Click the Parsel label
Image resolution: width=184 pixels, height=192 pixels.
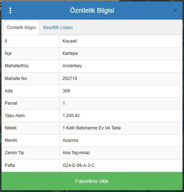coord(11,103)
